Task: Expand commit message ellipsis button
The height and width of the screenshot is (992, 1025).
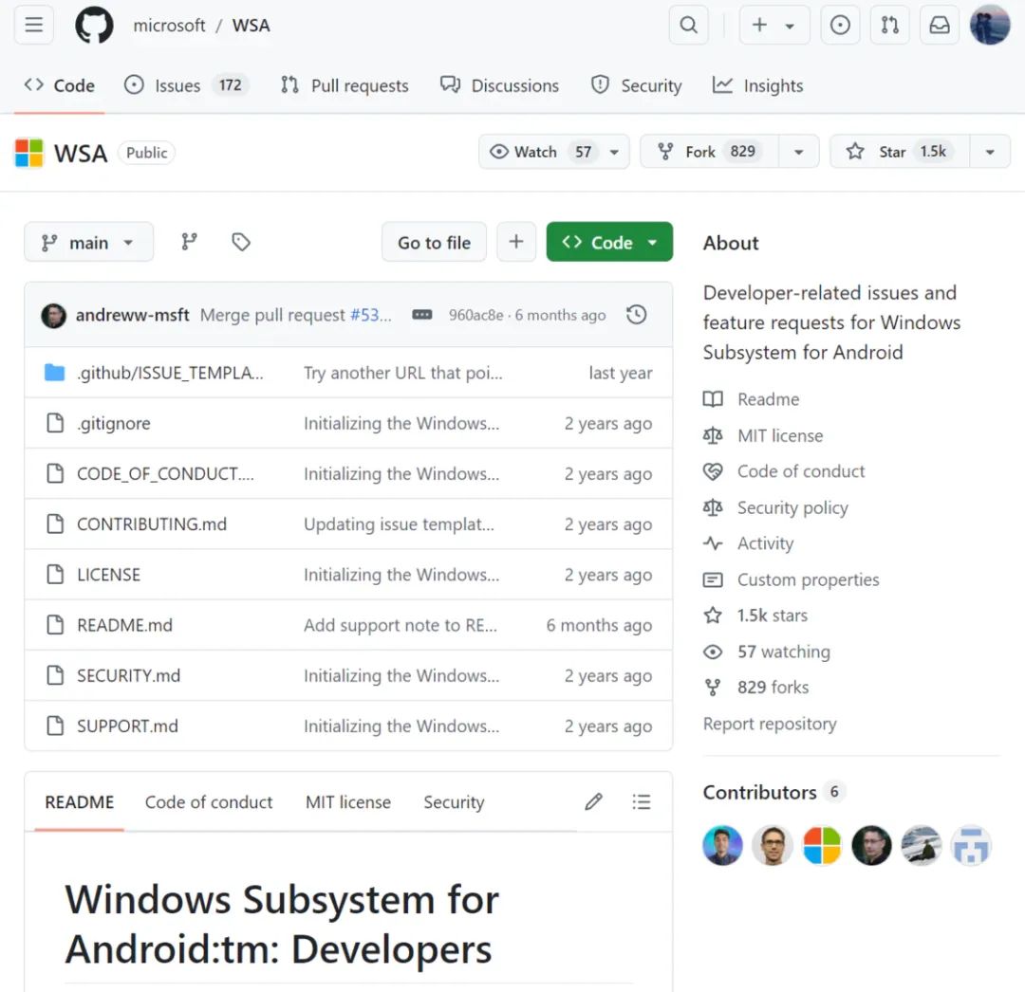Action: tap(422, 315)
